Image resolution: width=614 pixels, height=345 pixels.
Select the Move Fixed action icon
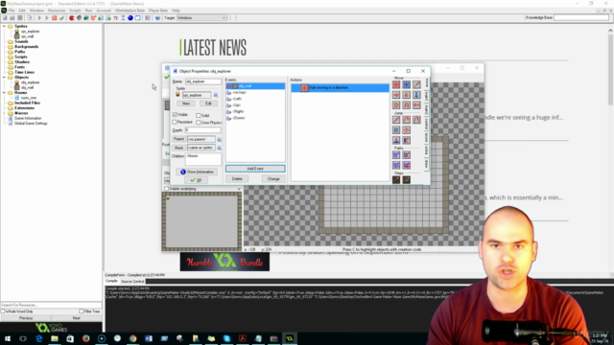tap(396, 84)
